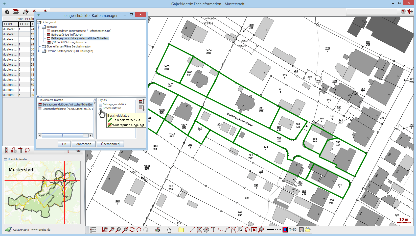Viewport: 416px width, 236px height.
Task: Click the blue fill color swatch
Action: point(285,230)
